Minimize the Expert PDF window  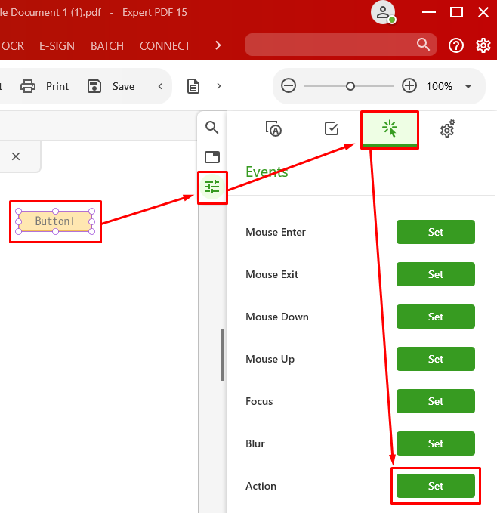[429, 12]
